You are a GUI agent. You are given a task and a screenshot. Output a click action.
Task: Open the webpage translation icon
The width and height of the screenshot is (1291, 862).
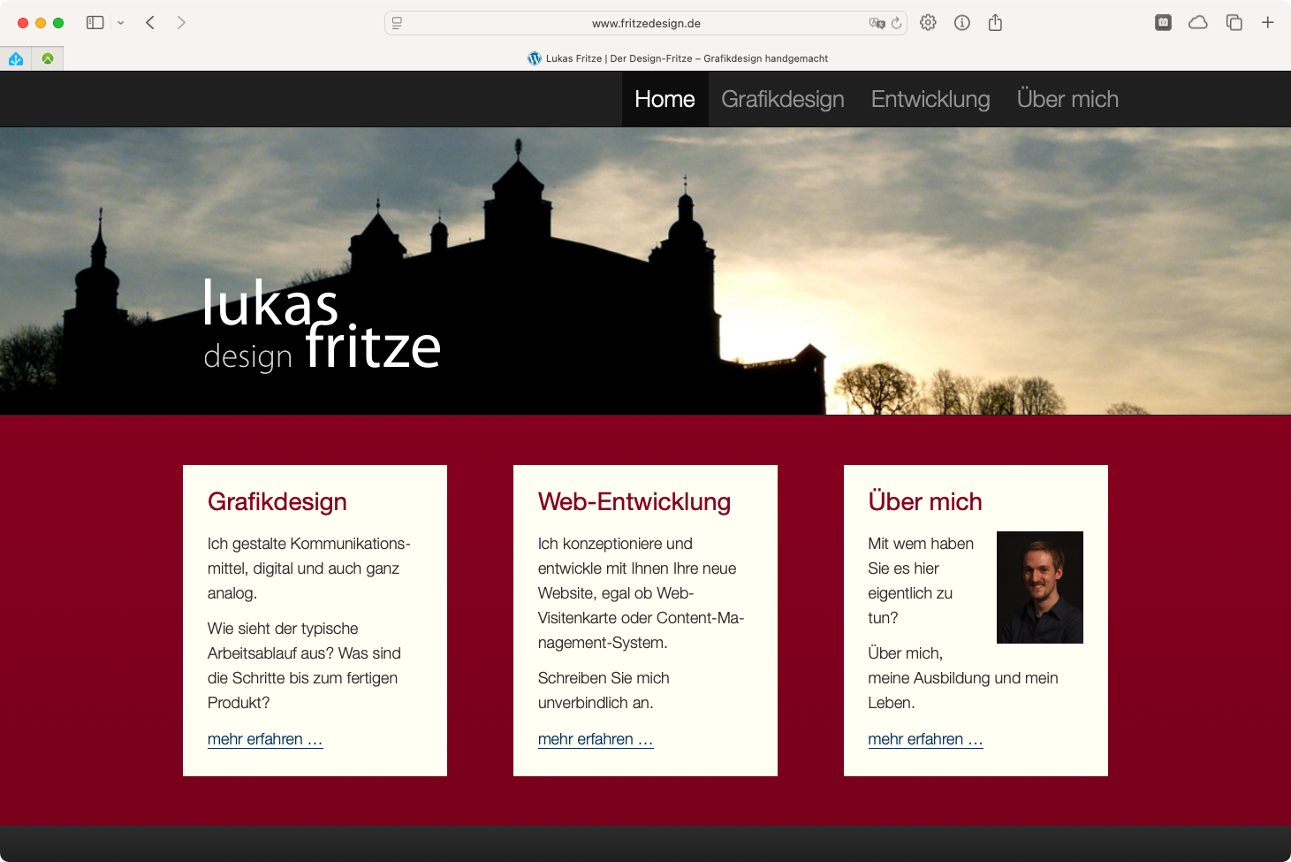875,23
